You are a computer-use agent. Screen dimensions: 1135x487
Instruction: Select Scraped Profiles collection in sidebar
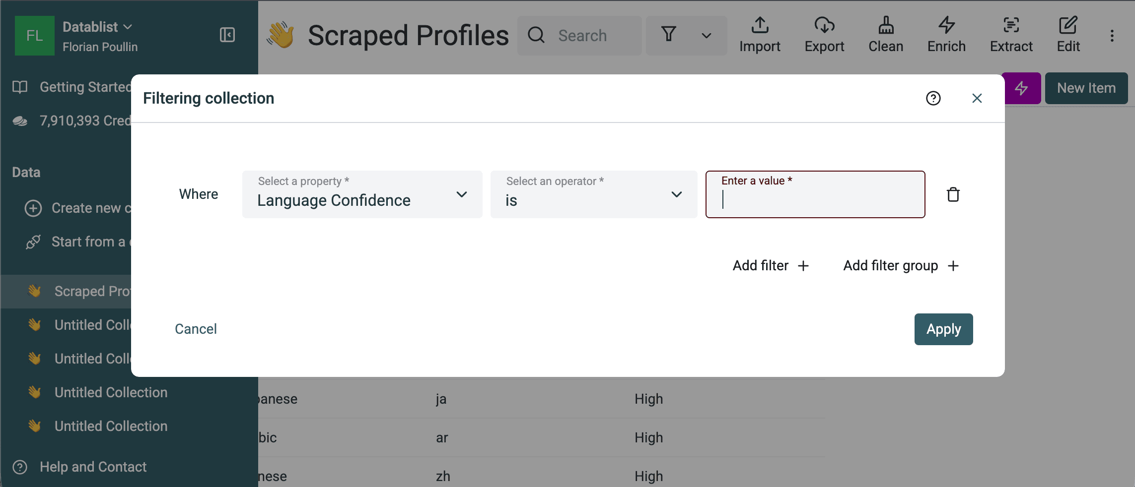click(67, 292)
